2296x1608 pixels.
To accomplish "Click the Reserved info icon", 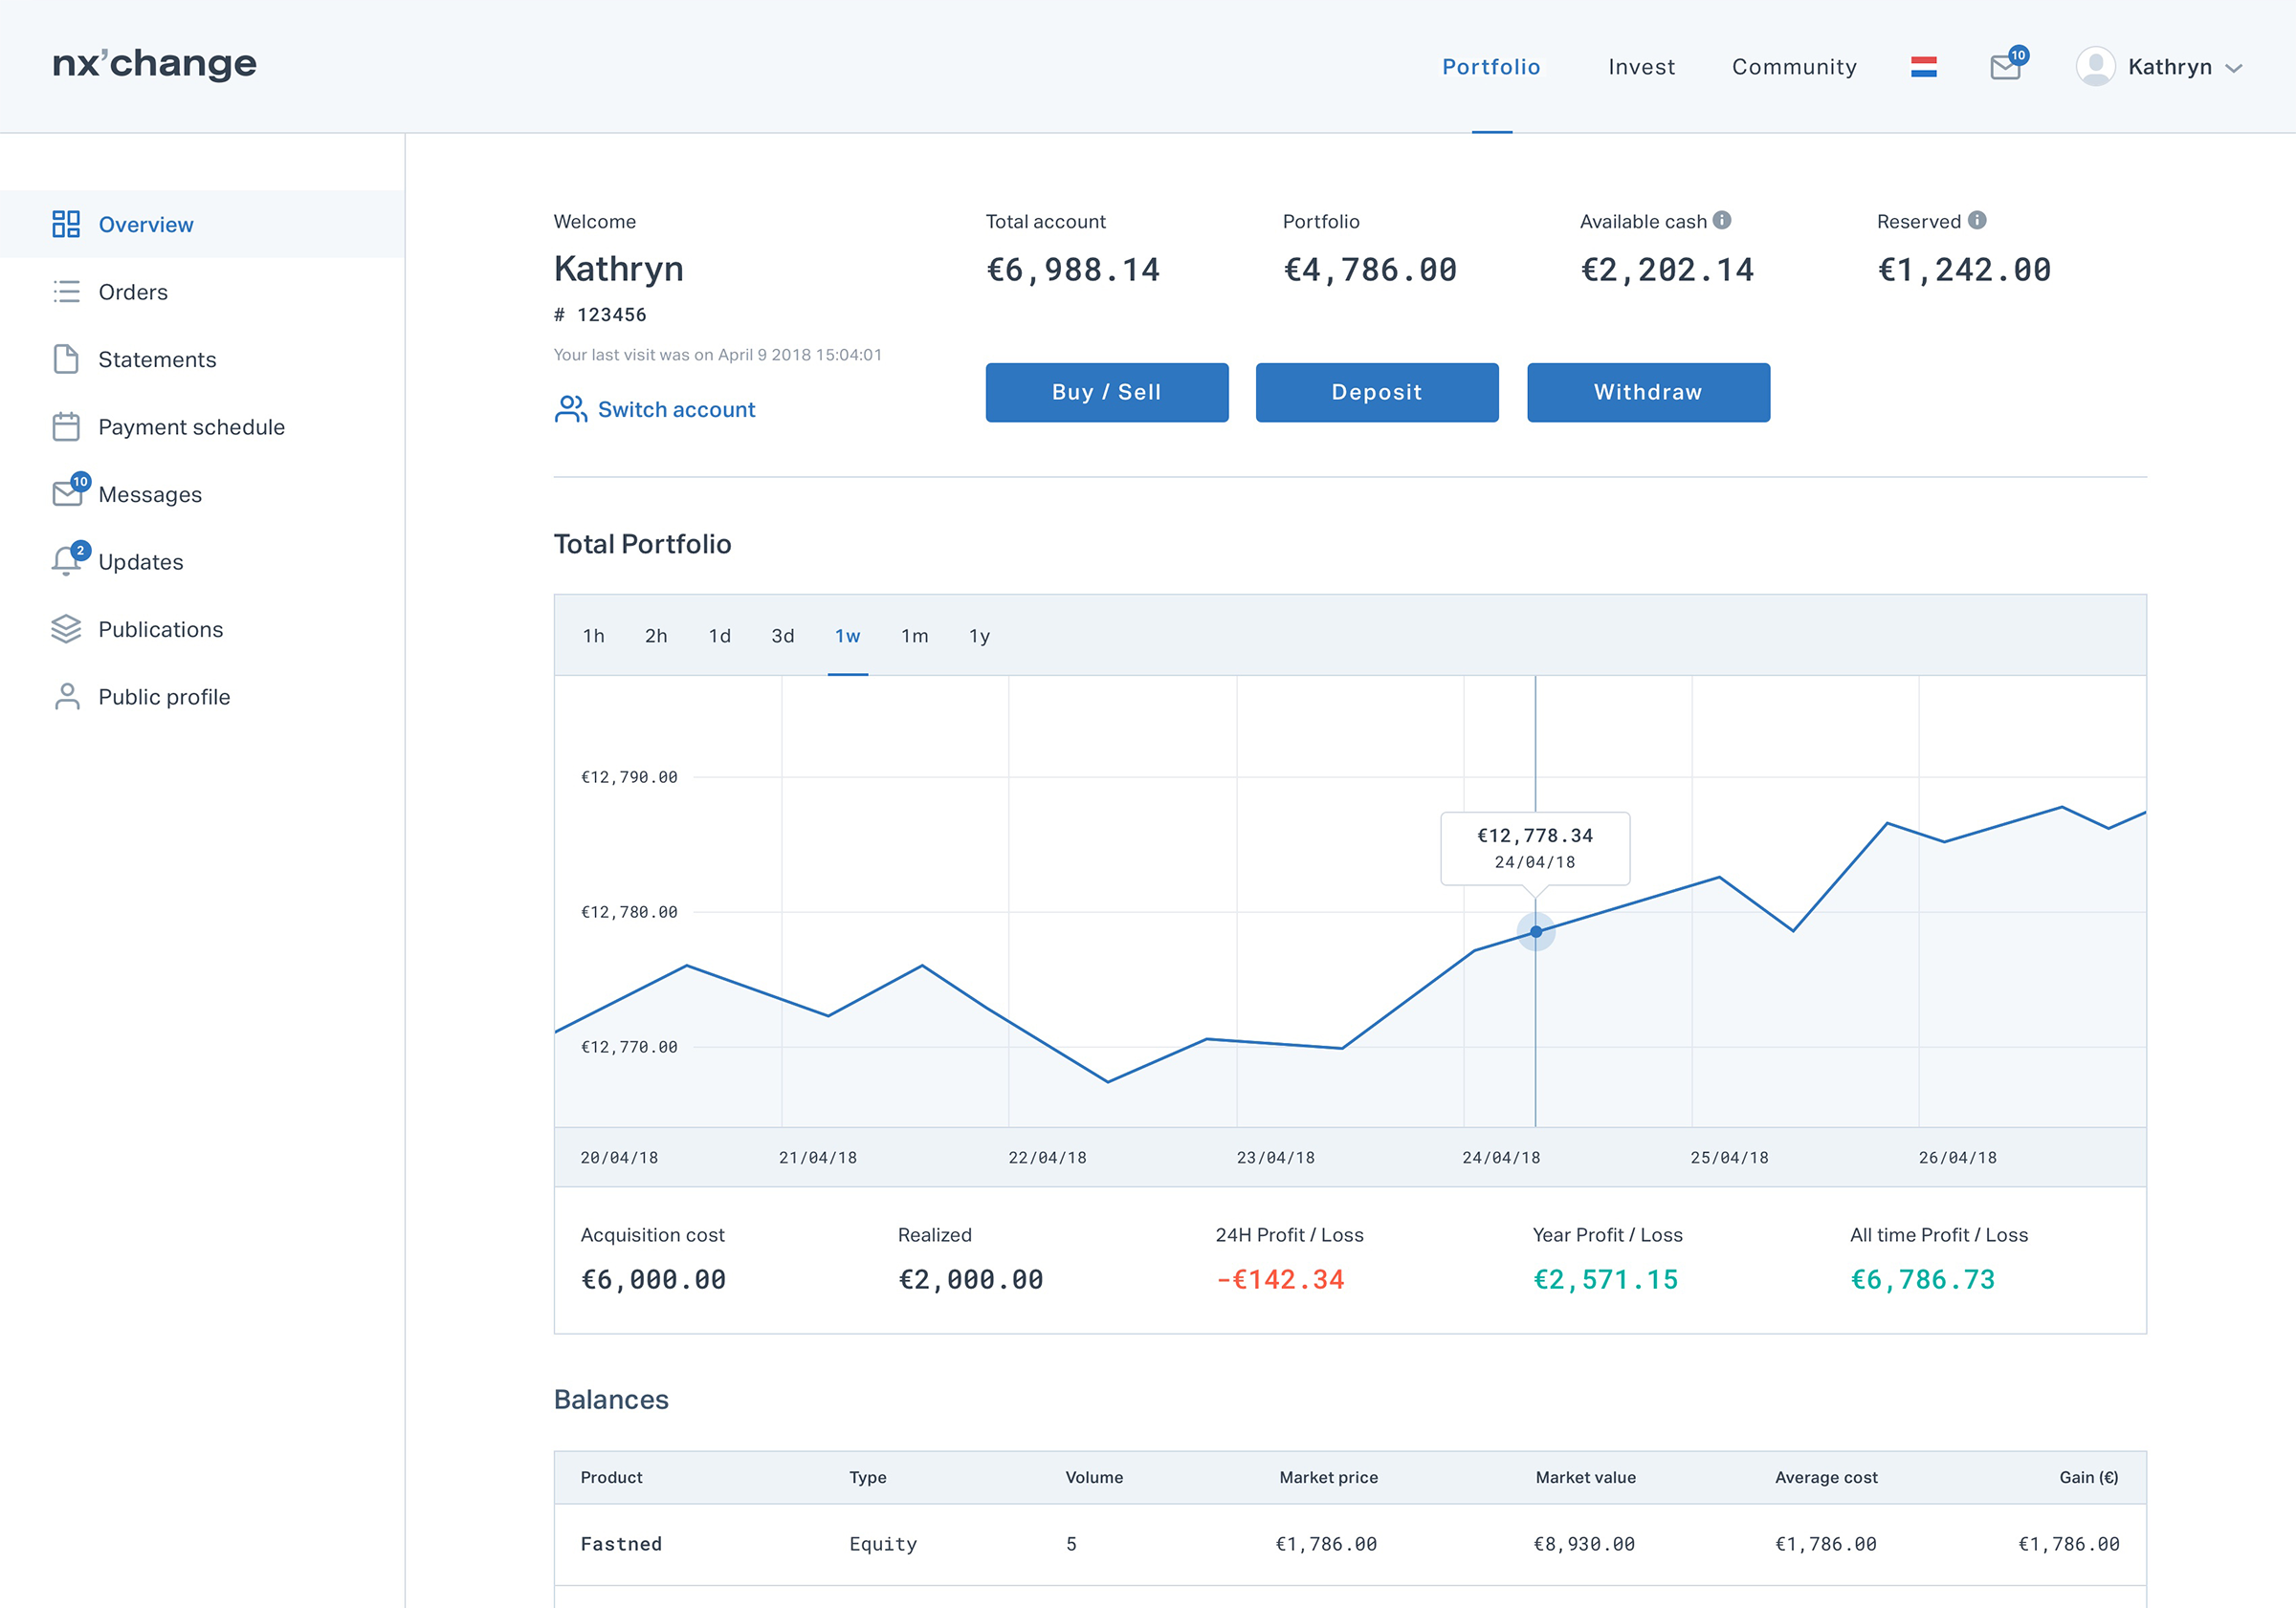I will coord(1977,220).
